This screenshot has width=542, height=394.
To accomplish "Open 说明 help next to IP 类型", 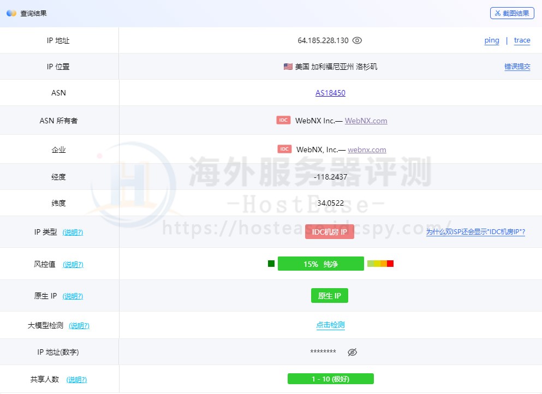I will [x=73, y=232].
